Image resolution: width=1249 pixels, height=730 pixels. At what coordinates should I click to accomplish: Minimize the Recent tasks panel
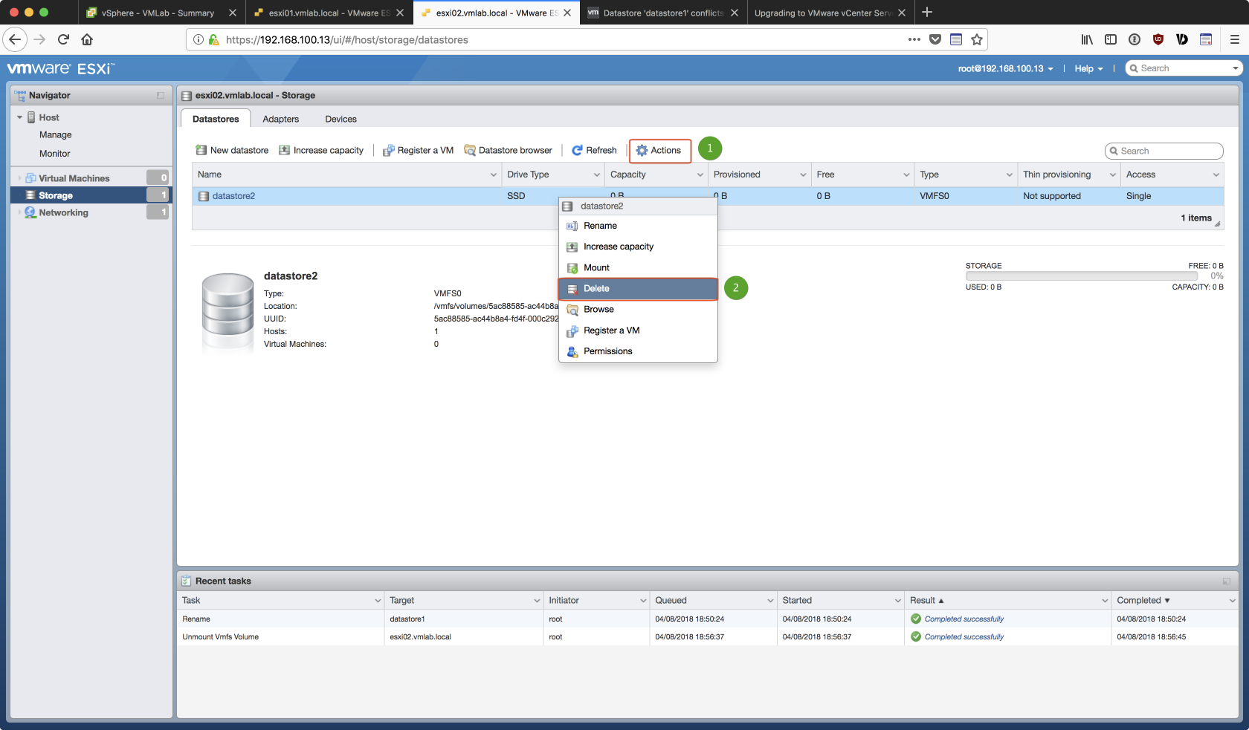[1226, 581]
